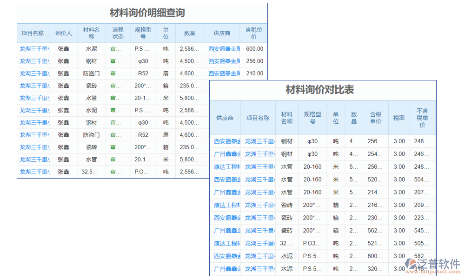Click the 税率 column header
The width and height of the screenshot is (465, 279).
pos(399,118)
